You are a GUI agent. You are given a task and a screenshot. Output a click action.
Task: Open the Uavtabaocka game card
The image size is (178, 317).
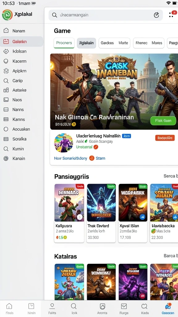pos(164,213)
